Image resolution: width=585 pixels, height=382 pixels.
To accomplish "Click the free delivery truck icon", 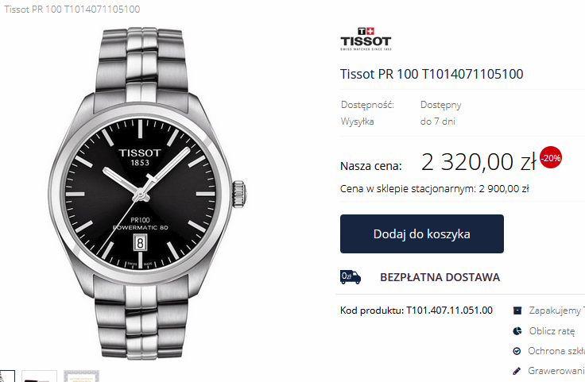I will pyautogui.click(x=351, y=277).
